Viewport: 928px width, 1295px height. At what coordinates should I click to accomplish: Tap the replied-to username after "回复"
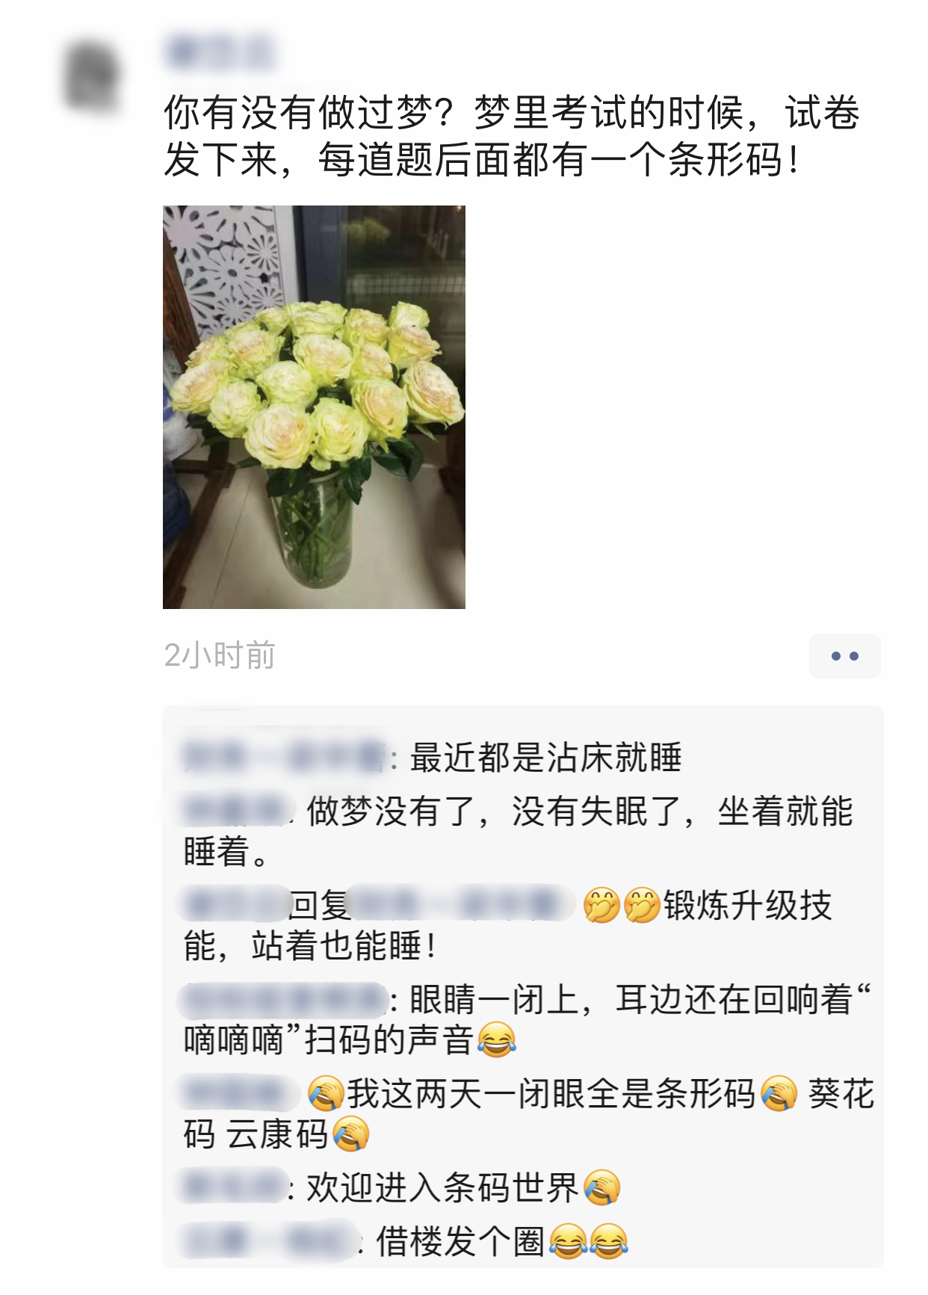[461, 904]
